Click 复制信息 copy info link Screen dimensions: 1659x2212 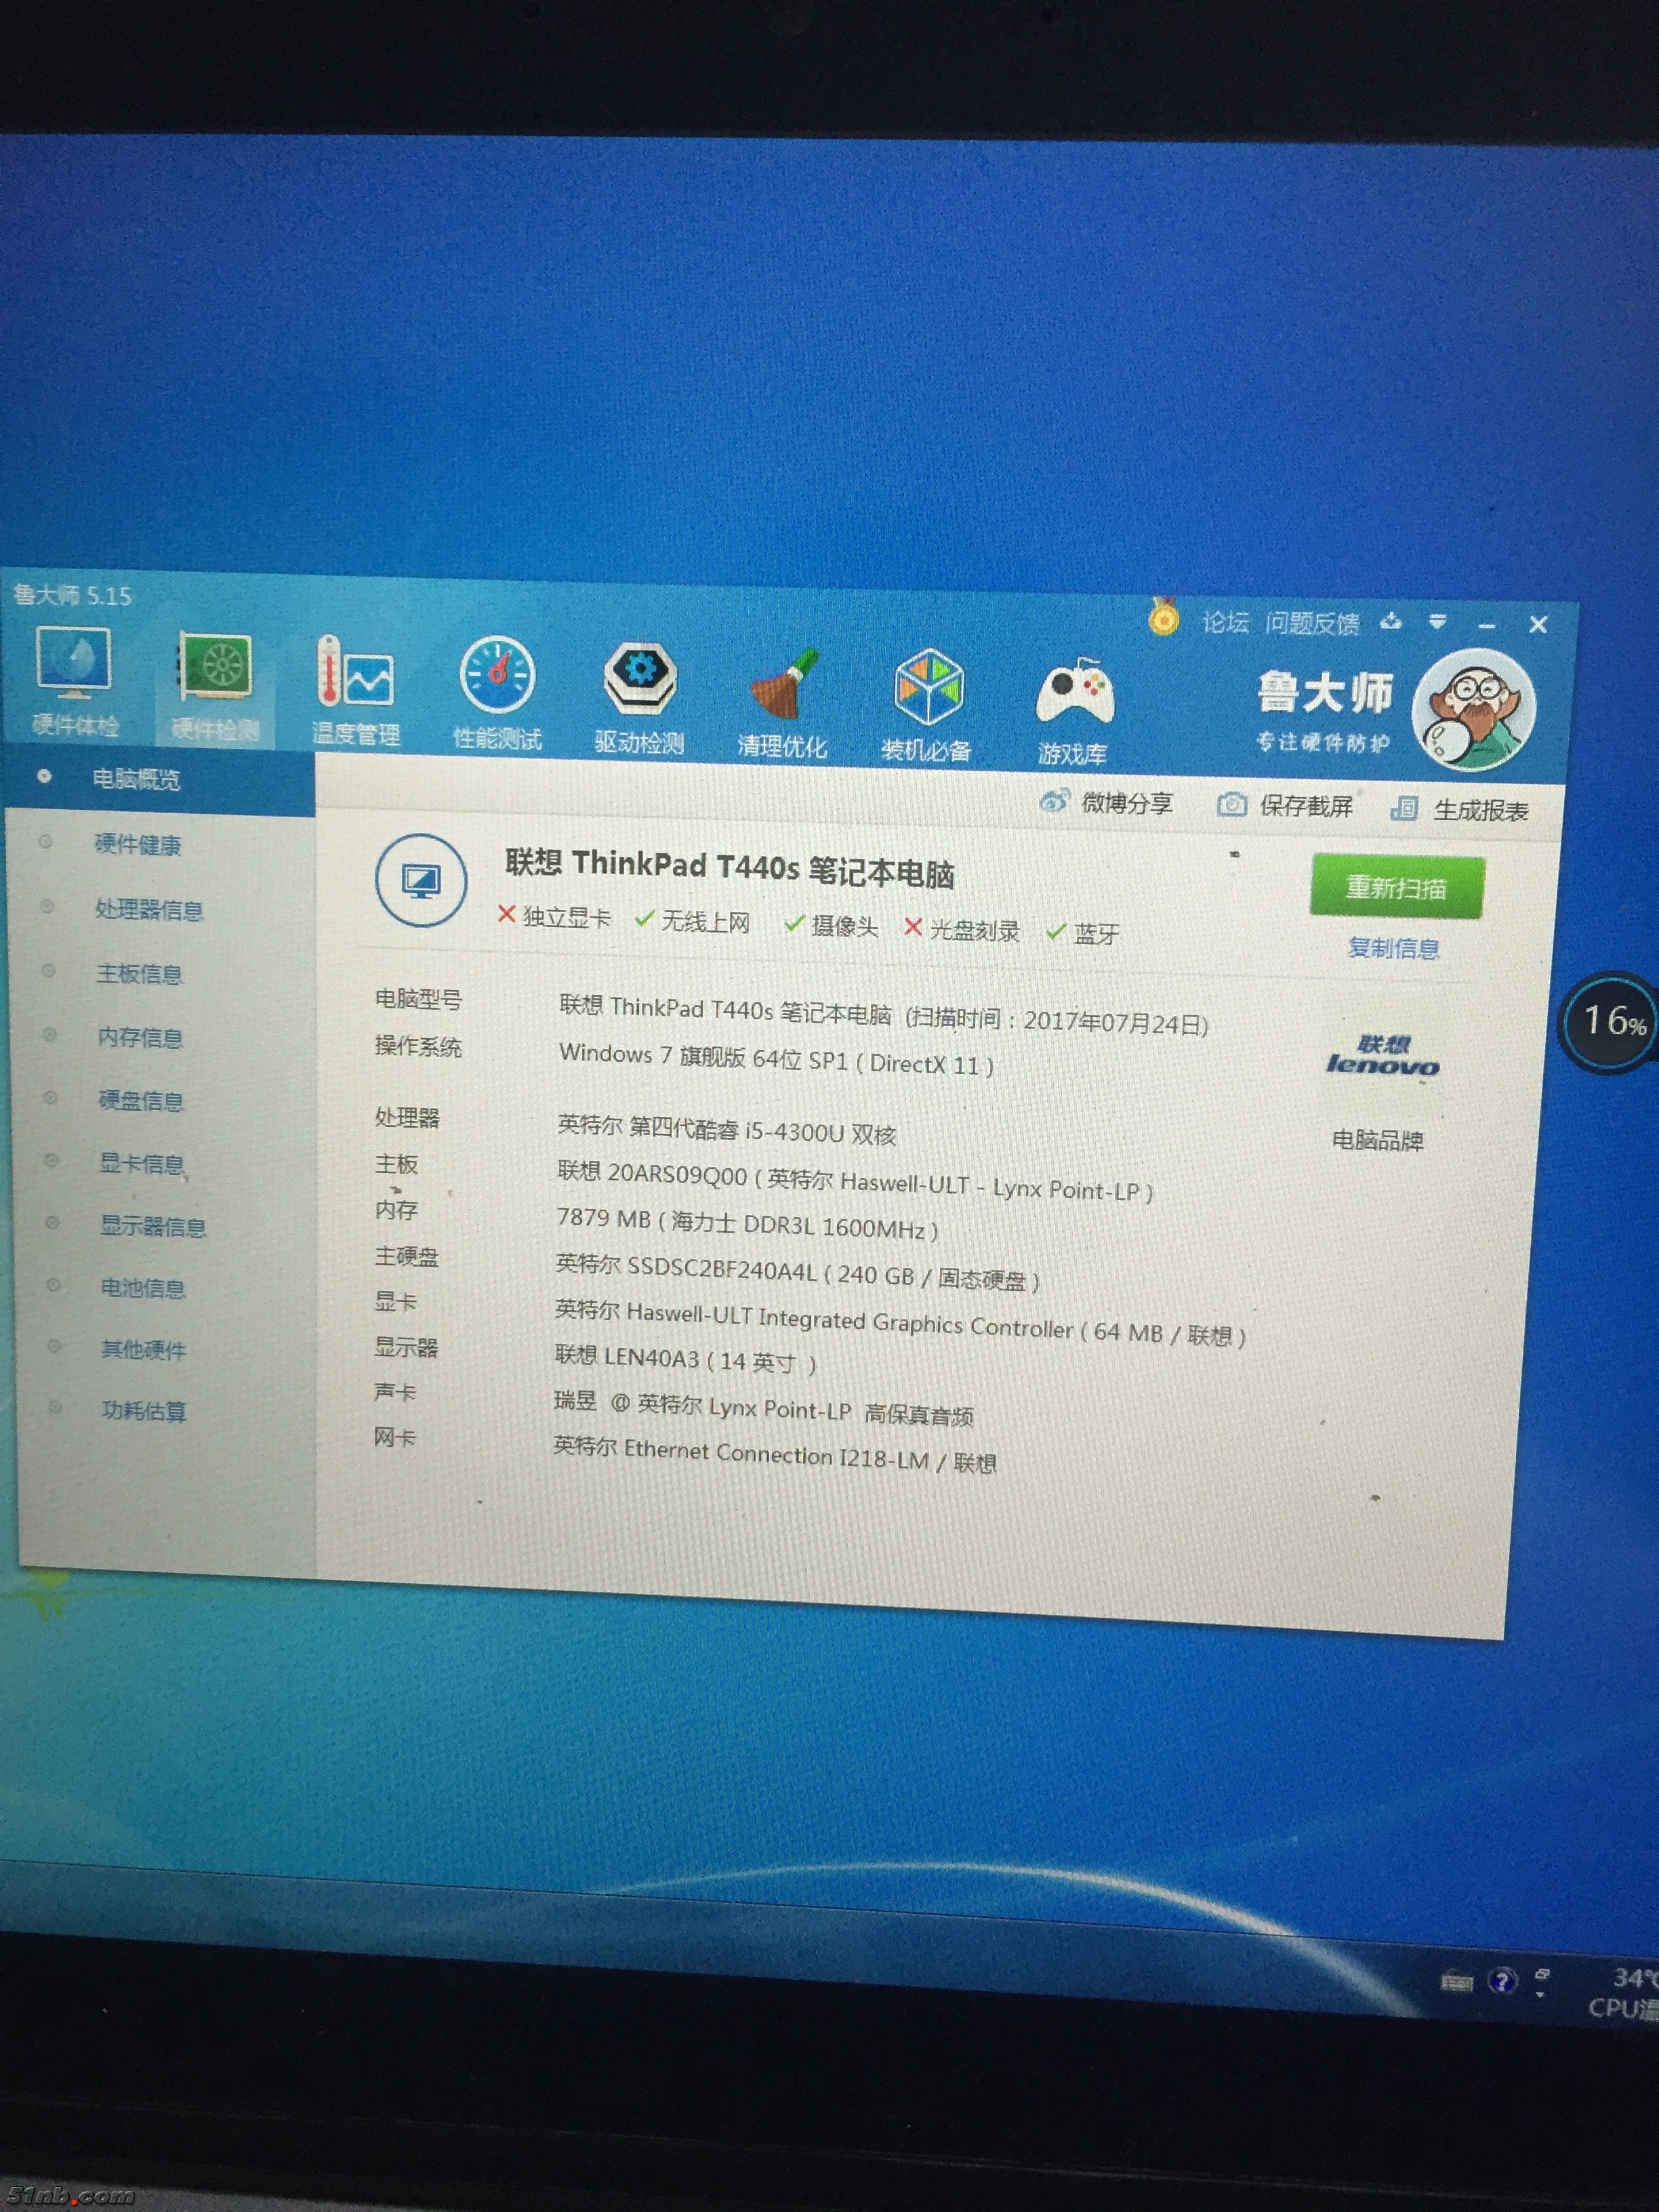coord(1393,948)
